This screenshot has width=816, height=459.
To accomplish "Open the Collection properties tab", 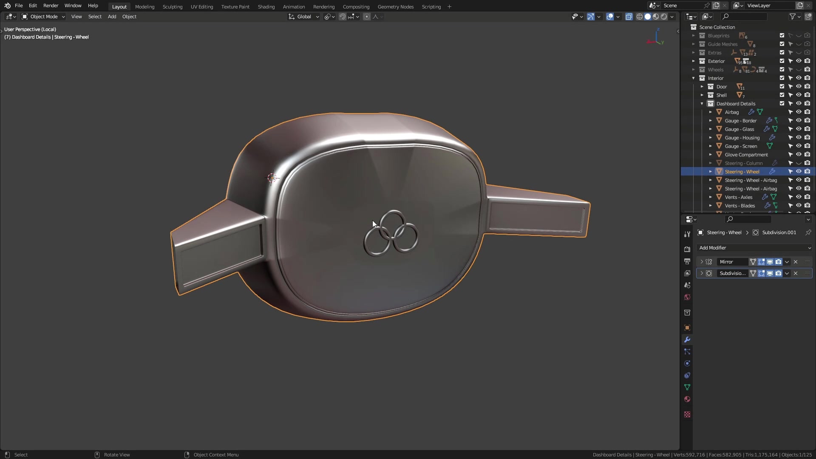I will [x=687, y=312].
